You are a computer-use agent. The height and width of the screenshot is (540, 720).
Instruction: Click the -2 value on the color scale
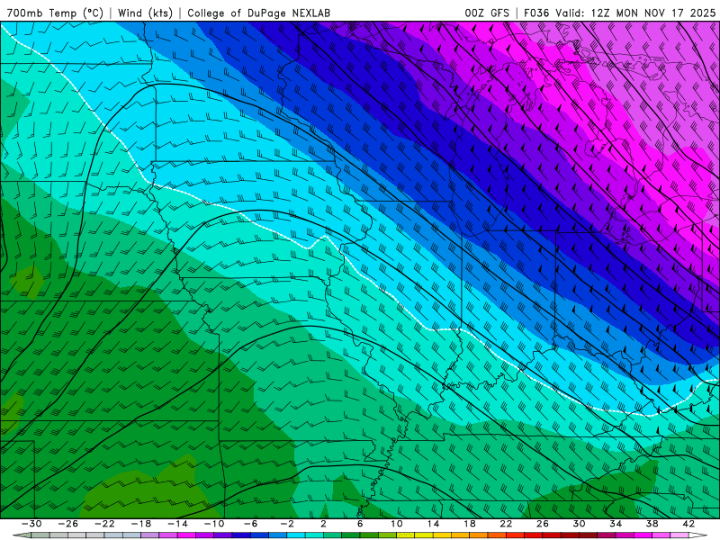(x=287, y=524)
